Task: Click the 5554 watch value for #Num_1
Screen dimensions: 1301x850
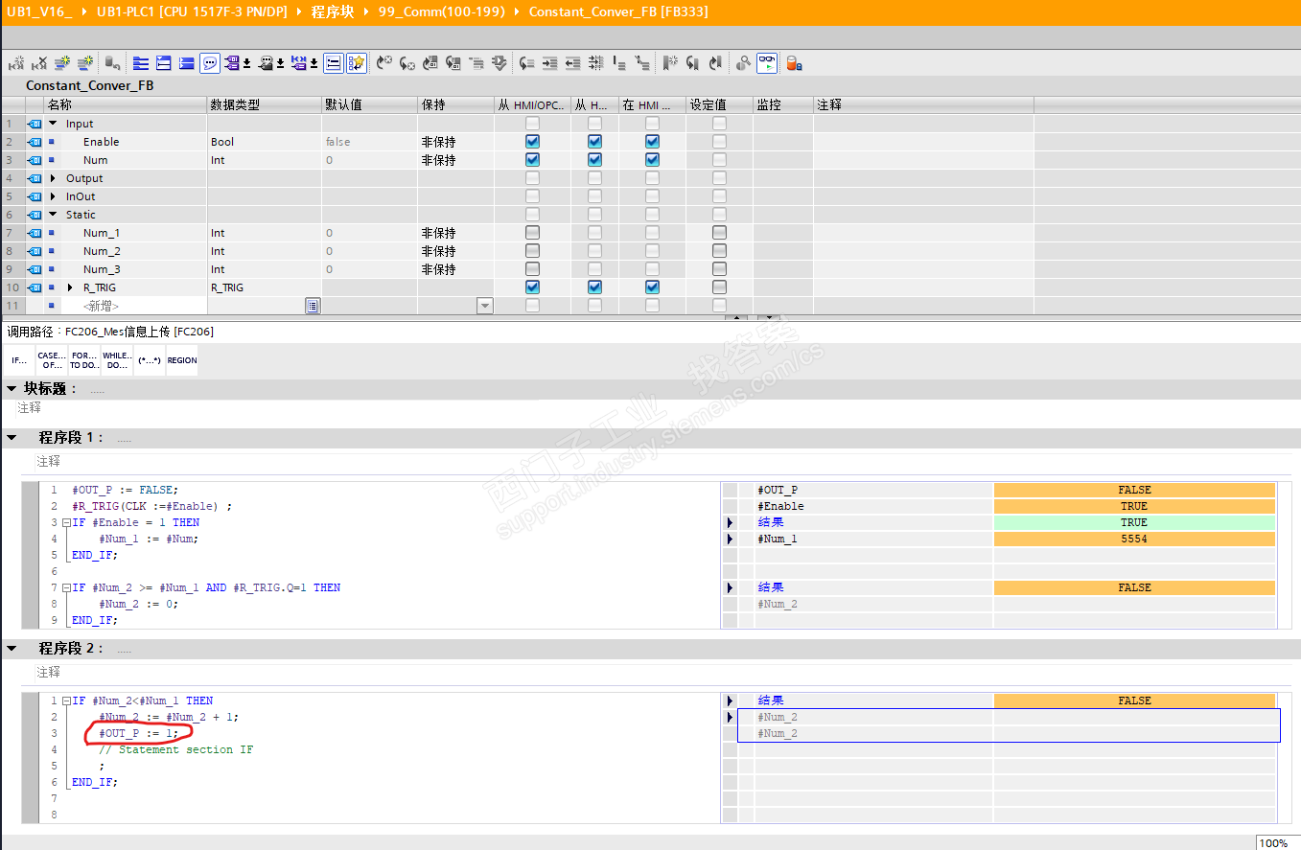Action: pyautogui.click(x=1134, y=539)
